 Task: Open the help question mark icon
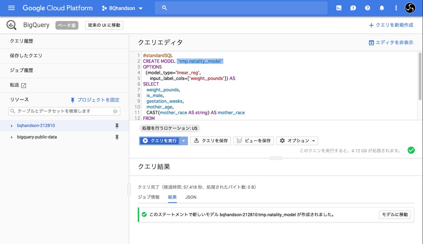(x=368, y=8)
